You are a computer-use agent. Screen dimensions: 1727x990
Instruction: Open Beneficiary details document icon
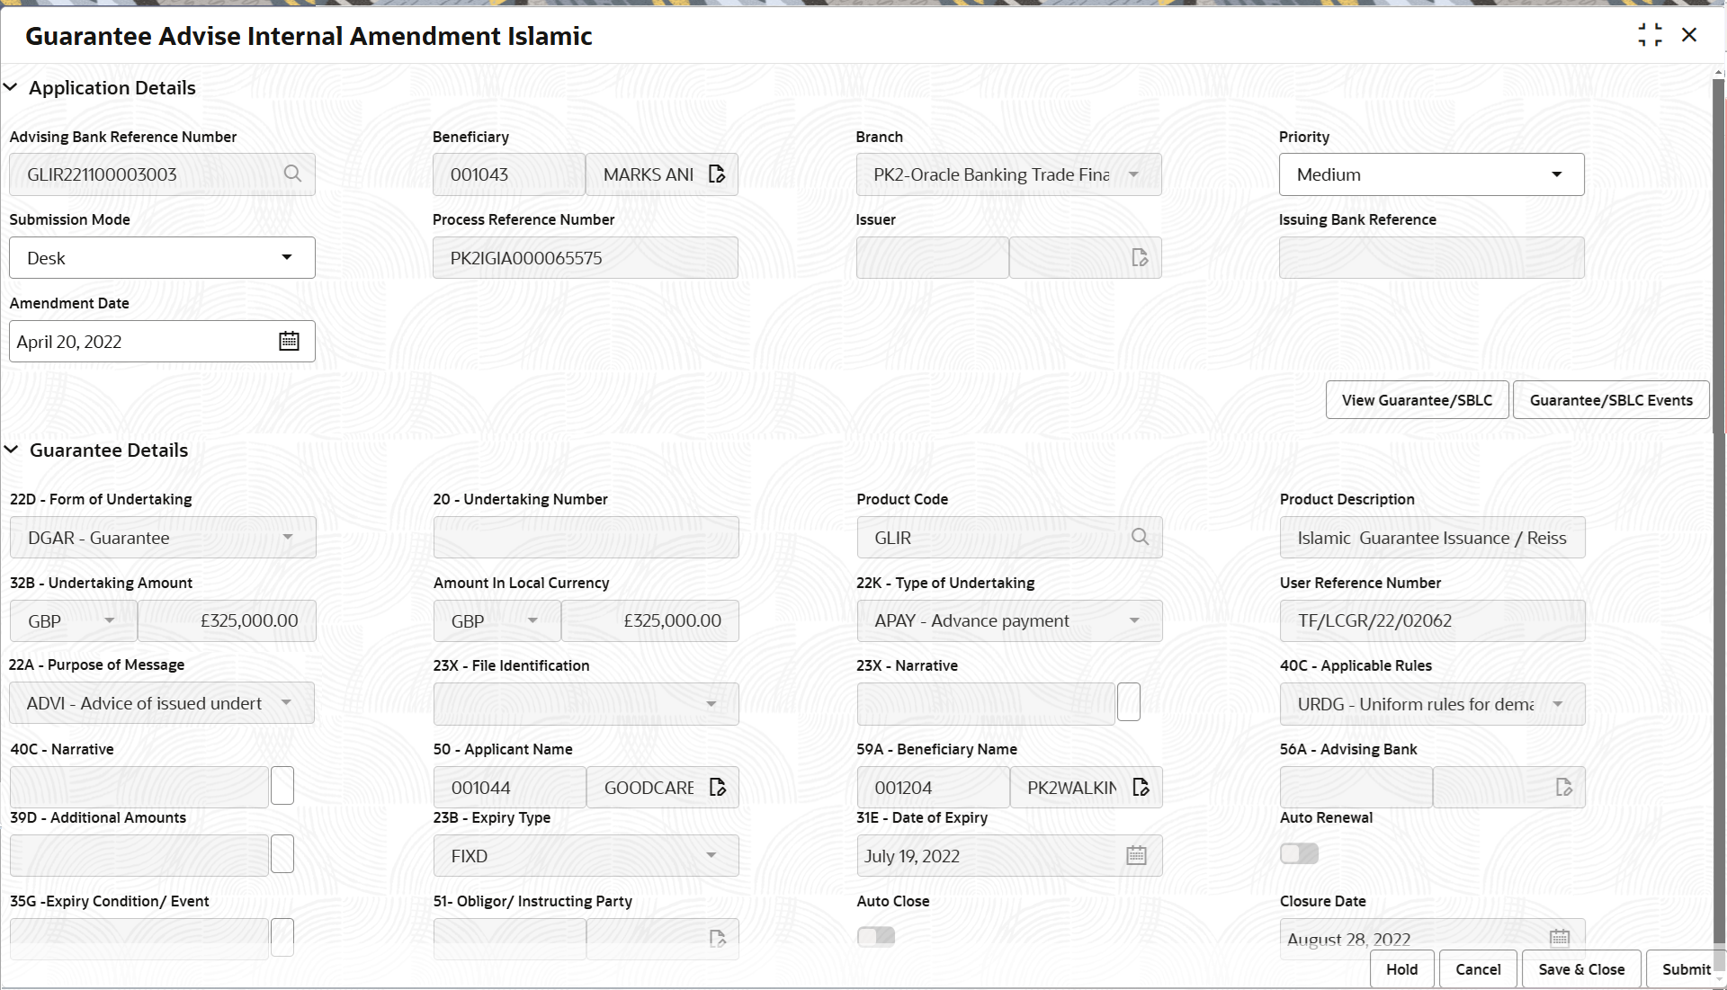click(x=717, y=174)
